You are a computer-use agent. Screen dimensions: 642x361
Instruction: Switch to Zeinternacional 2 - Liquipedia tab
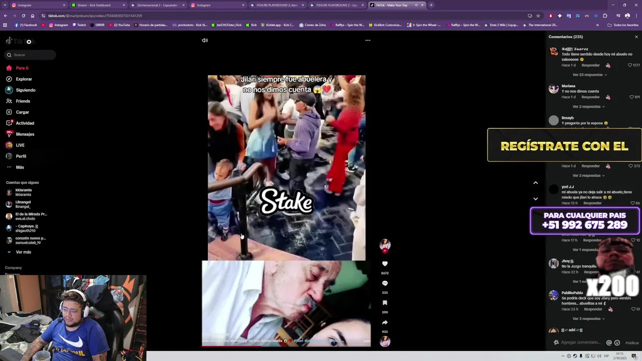(x=157, y=5)
